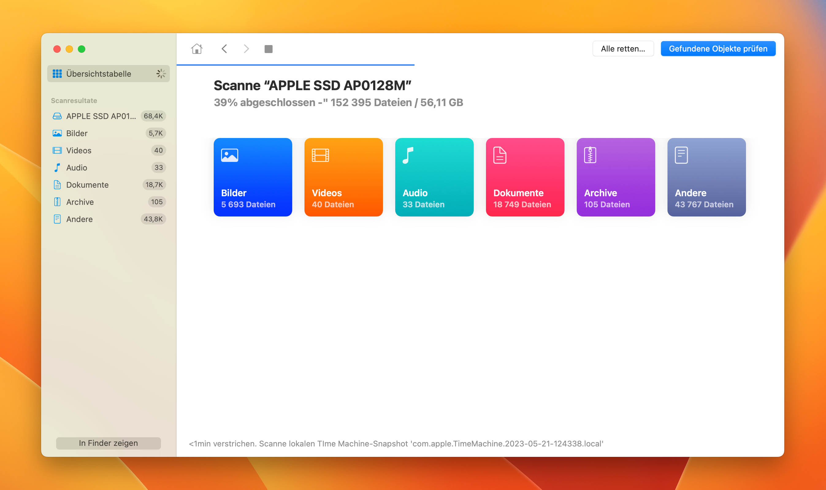Select Bilder in sidebar
The width and height of the screenshot is (826, 490).
pos(76,133)
